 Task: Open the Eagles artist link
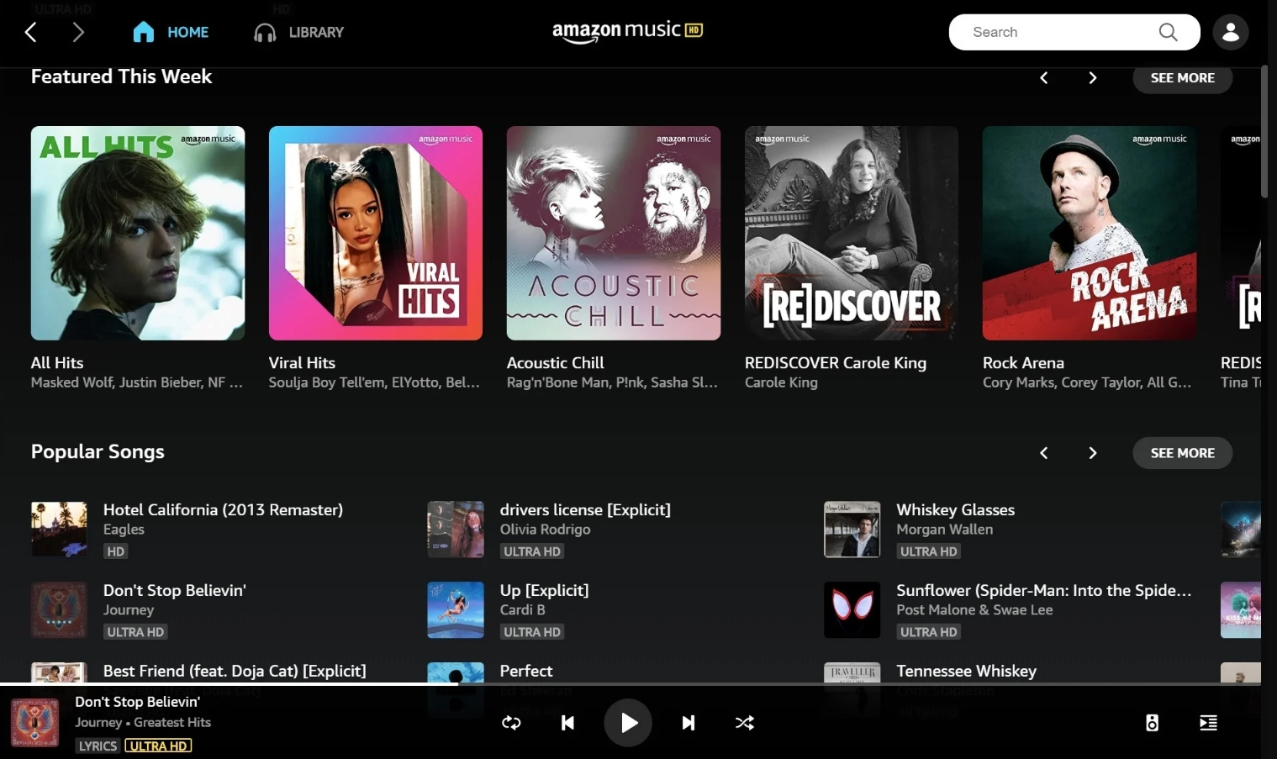pyautogui.click(x=124, y=530)
